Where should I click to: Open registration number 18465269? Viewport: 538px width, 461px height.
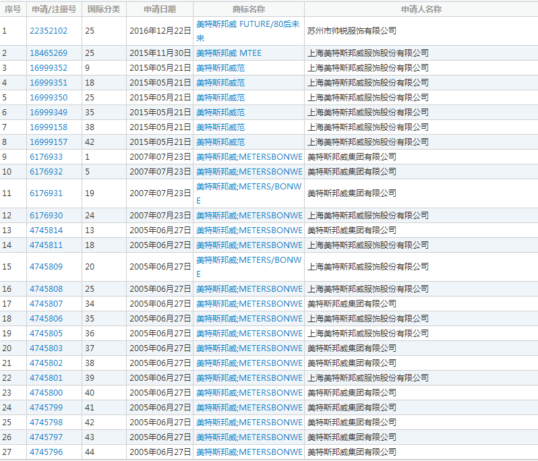coord(49,53)
